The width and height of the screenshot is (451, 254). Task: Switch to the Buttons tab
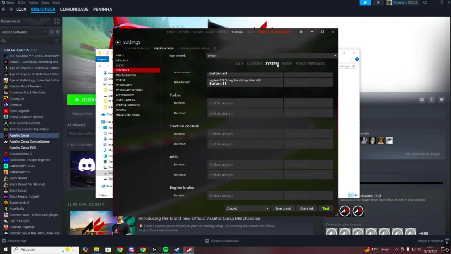254,64
